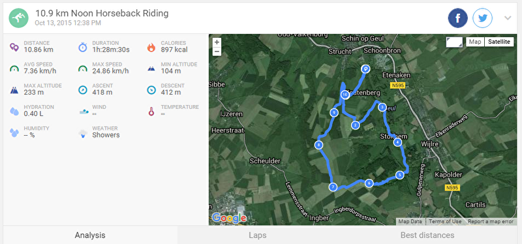
Task: Click the temperature thermometer icon
Action: pos(151,111)
